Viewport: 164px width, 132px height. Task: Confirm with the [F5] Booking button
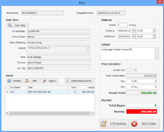point(114,124)
